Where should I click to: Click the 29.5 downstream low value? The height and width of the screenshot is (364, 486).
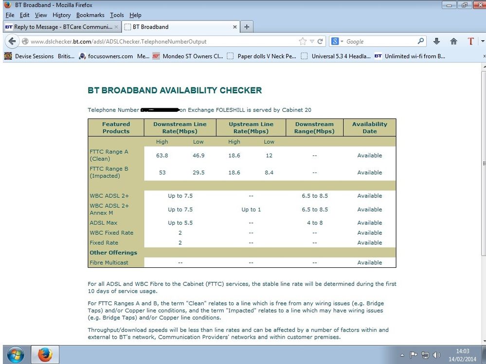click(198, 173)
